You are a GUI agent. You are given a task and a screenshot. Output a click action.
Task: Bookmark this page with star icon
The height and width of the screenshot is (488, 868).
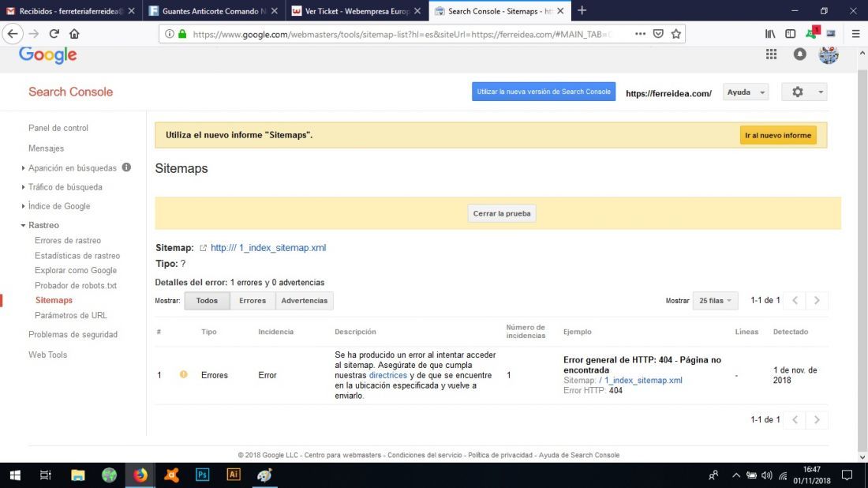[x=676, y=34]
